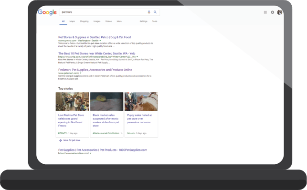Click the Lost Realms Pet Store story thumbnail
Viewport: 307px width, 190px height.
pos(72,102)
